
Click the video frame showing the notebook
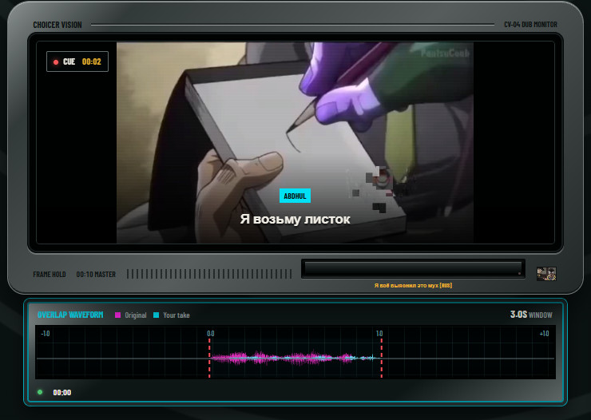click(295, 142)
